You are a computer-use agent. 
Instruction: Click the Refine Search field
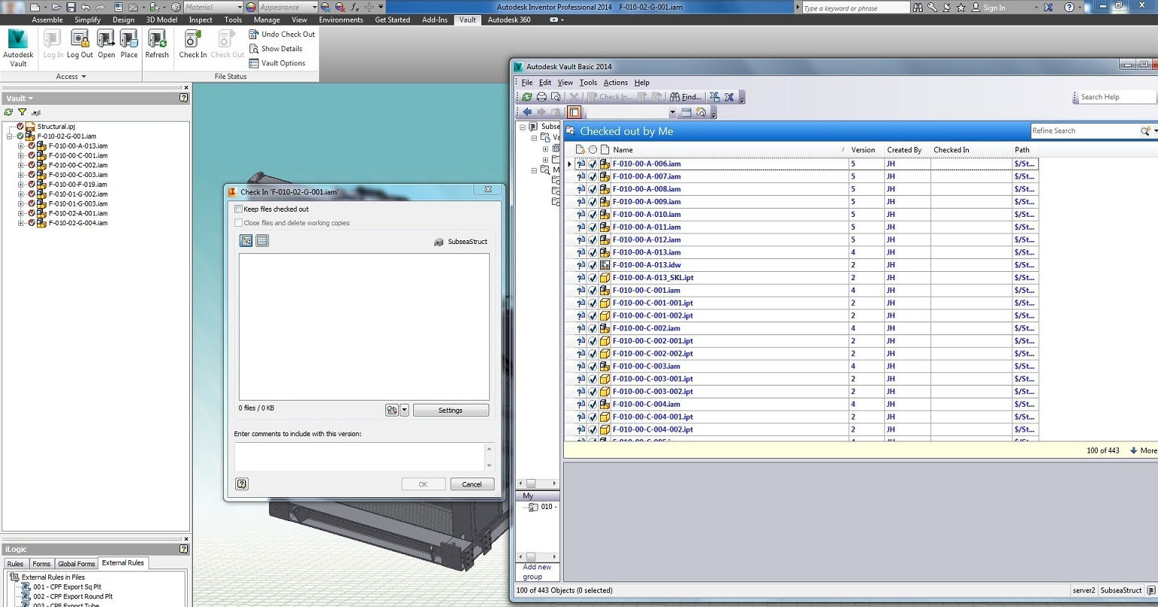click(1086, 131)
